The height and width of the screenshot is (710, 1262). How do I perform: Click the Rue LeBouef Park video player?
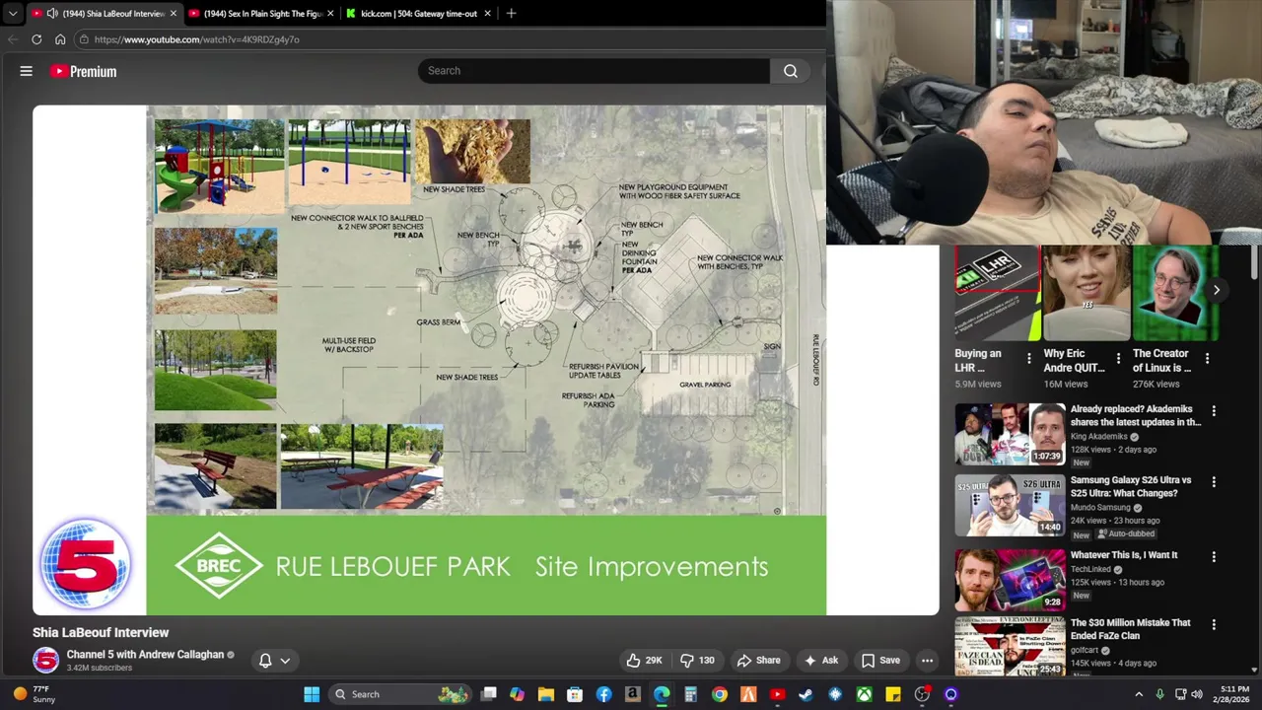[486, 360]
